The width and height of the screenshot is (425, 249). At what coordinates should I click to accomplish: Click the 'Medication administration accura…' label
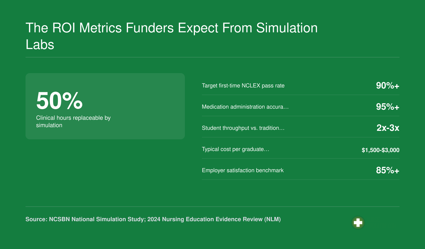(x=245, y=107)
